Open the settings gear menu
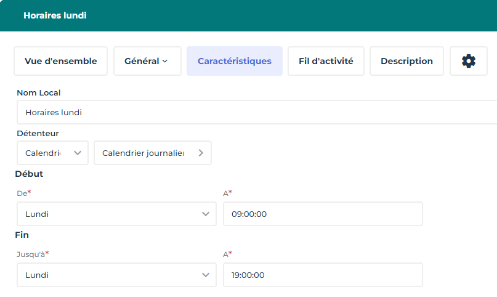This screenshot has height=297, width=497. coord(469,61)
